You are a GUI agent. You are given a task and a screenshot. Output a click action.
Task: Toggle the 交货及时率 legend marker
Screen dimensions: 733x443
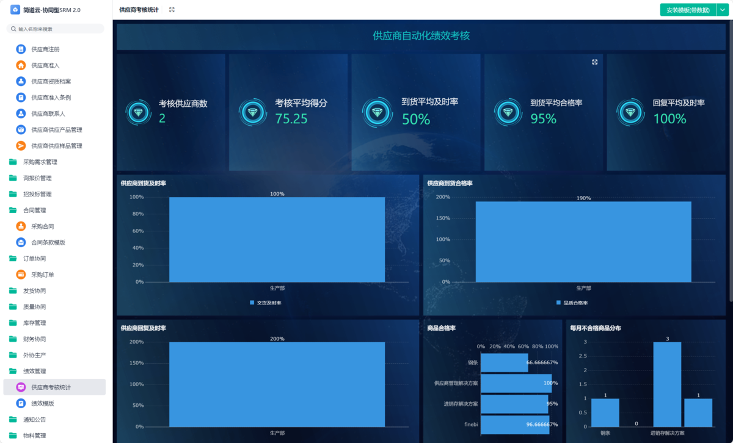pyautogui.click(x=252, y=303)
